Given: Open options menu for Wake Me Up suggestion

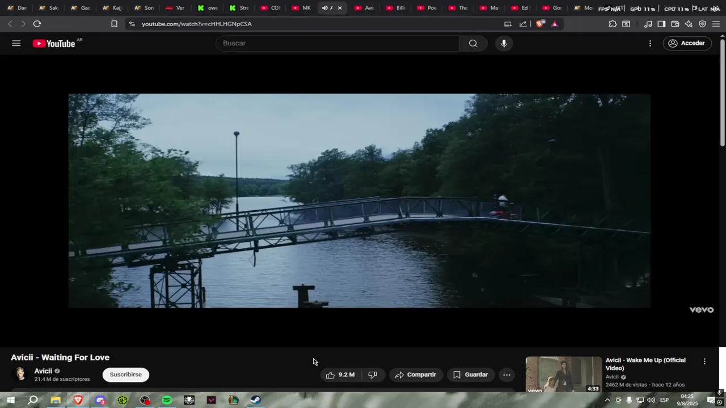Looking at the screenshot, I should tap(704, 362).
